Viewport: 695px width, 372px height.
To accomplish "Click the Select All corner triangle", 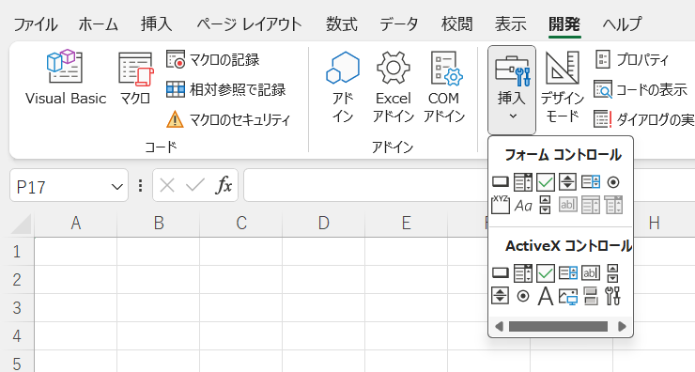I will (21, 224).
